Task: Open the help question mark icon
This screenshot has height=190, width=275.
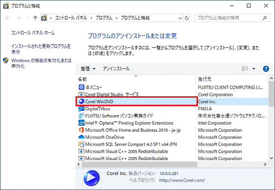Action: click(x=266, y=69)
